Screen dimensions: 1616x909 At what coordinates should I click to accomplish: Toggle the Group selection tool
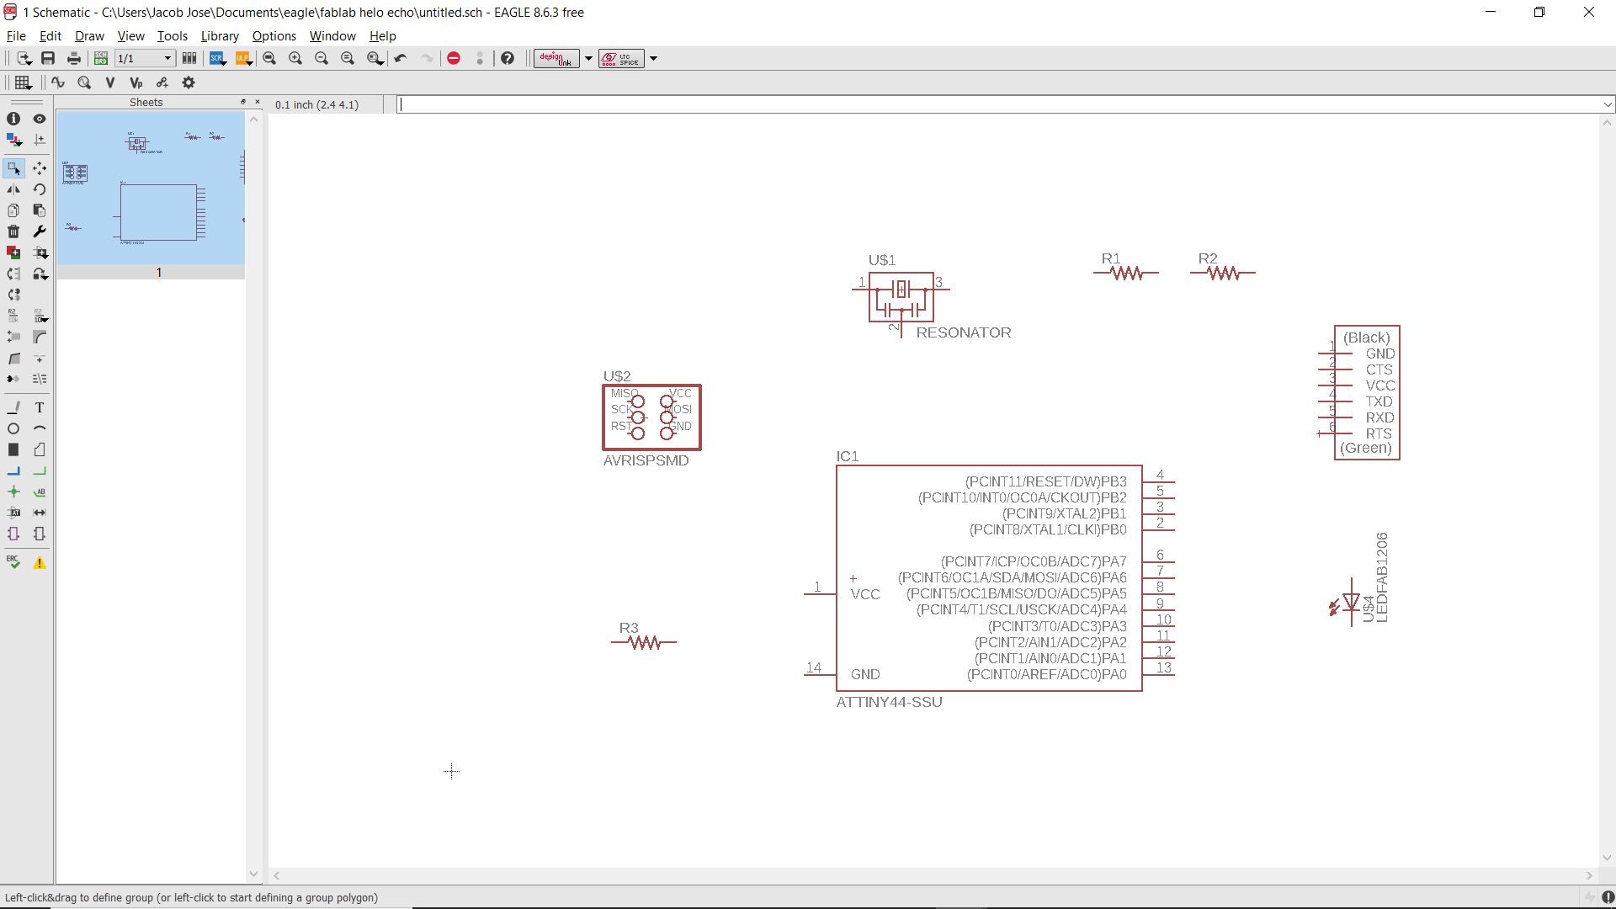tap(13, 168)
